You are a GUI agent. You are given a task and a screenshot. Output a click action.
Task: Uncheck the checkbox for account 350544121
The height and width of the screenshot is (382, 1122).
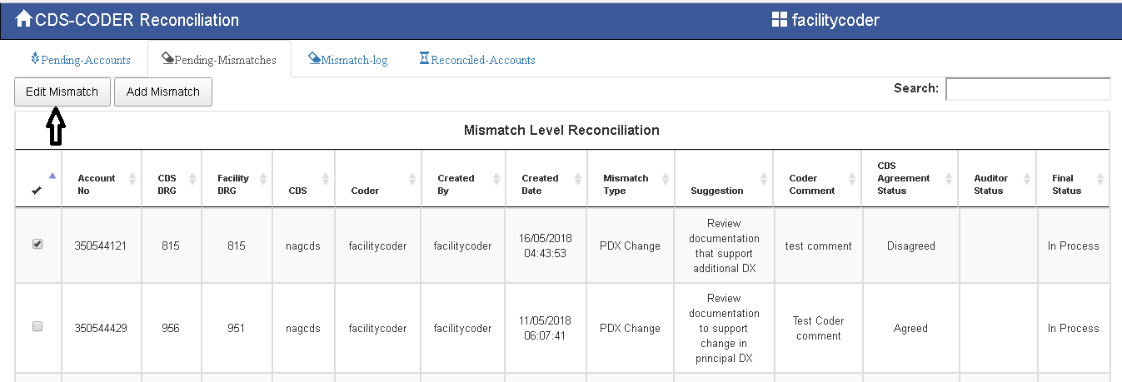pos(37,244)
